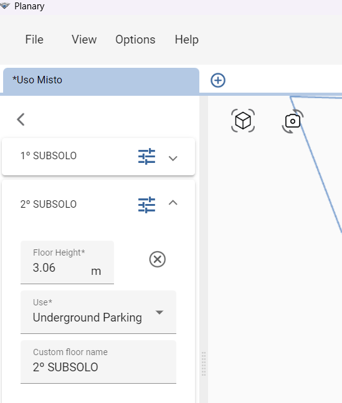Open the Help menu
Viewport: 342px width, 403px height.
coord(187,40)
